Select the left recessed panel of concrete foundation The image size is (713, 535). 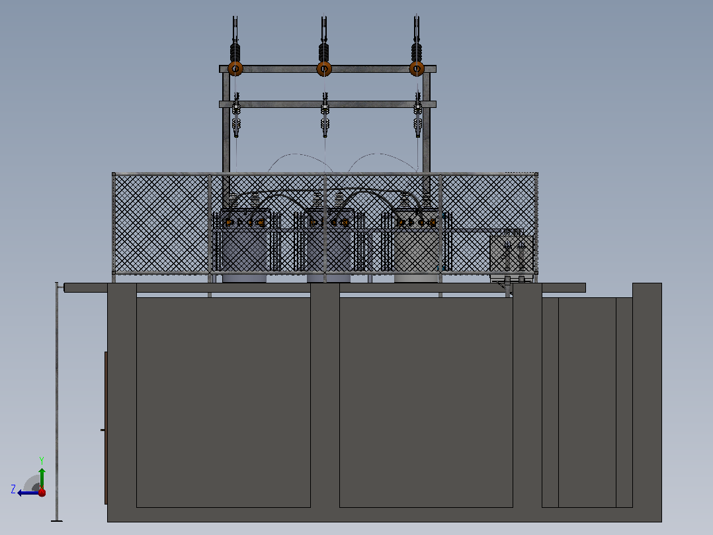click(x=224, y=403)
